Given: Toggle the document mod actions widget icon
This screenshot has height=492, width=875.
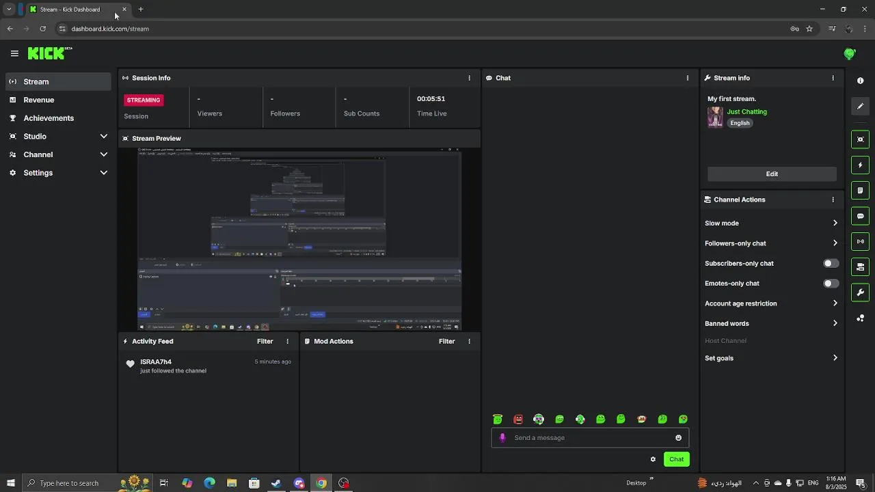Looking at the screenshot, I should pos(860,190).
